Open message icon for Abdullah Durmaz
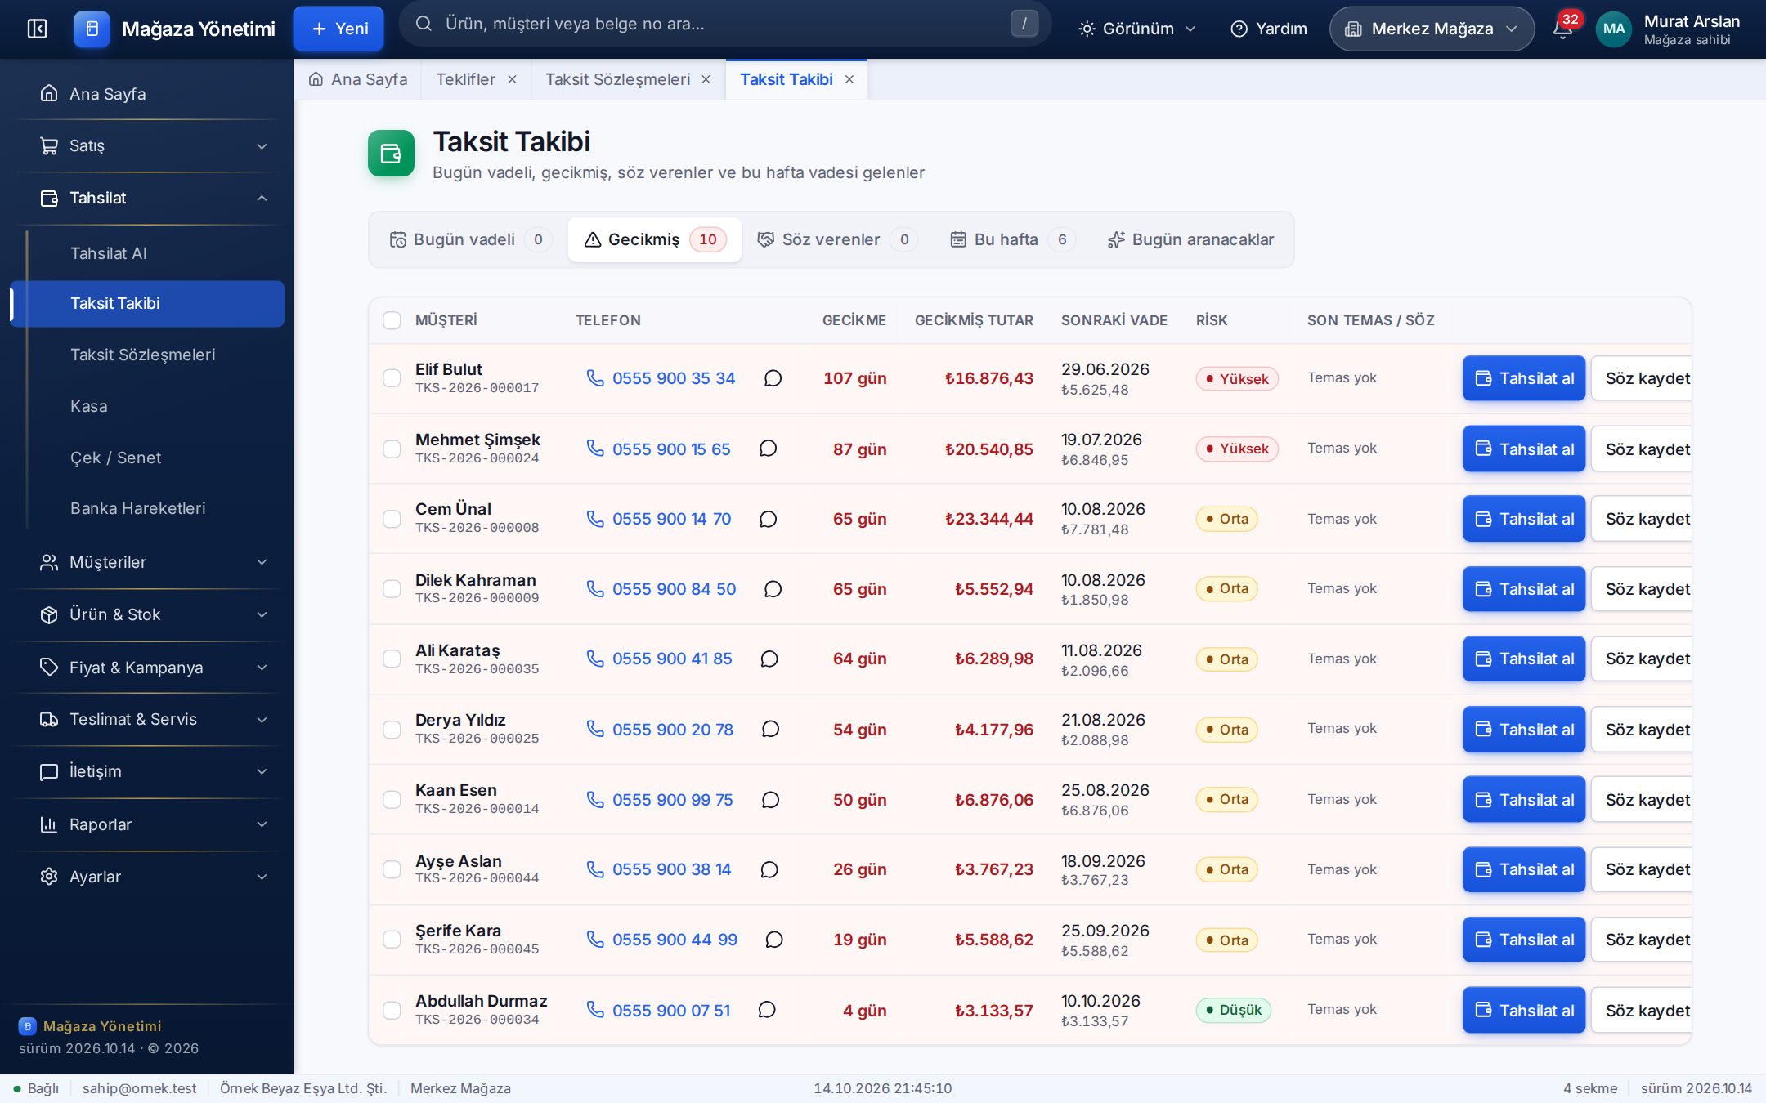Image resolution: width=1766 pixels, height=1103 pixels. [767, 1010]
